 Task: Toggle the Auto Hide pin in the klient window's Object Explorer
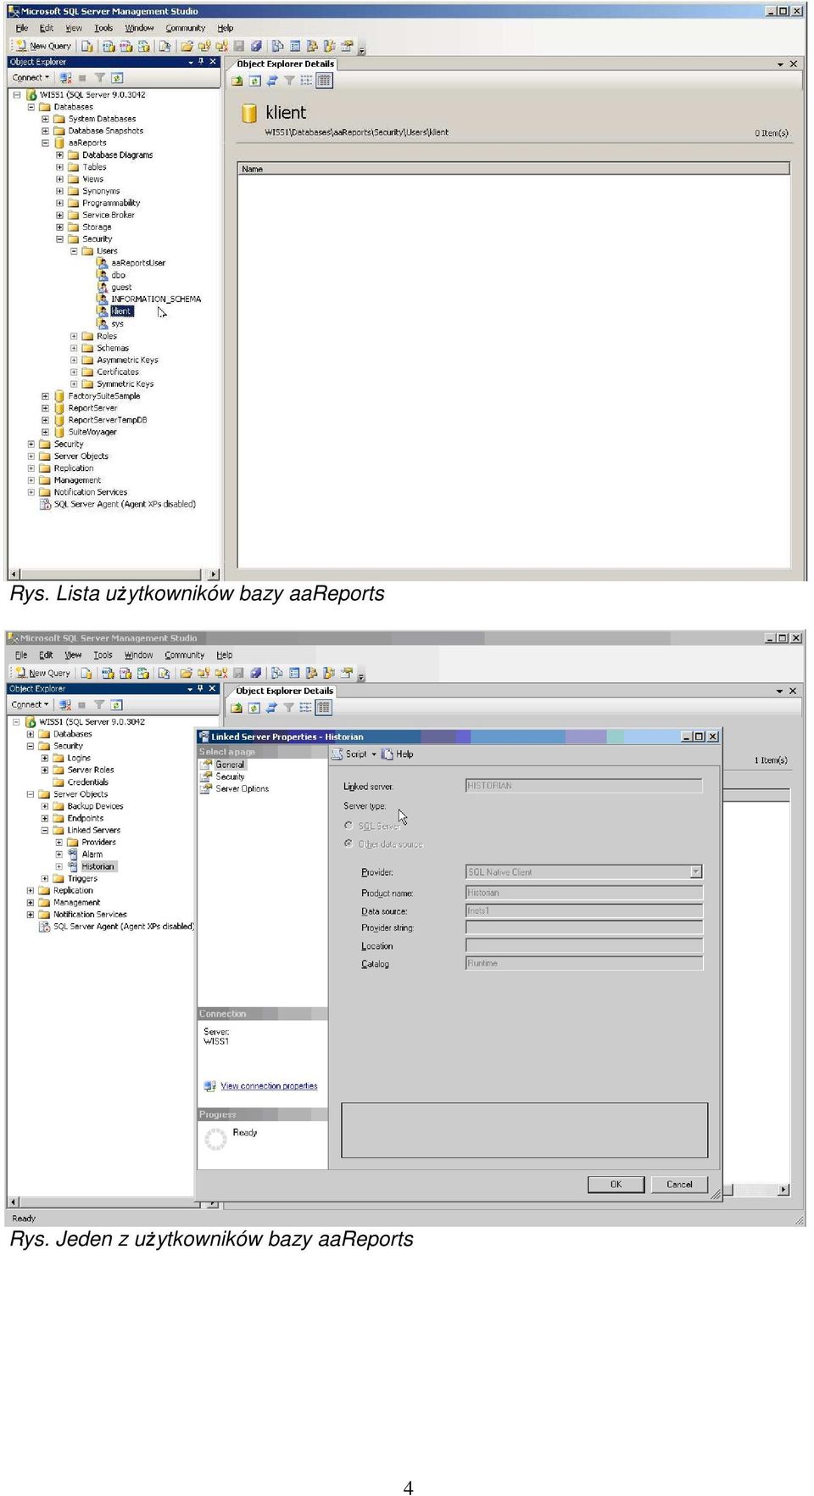coord(201,62)
